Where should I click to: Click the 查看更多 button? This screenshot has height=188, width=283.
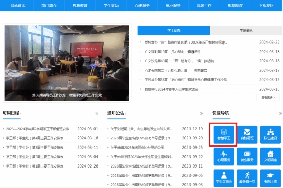[x=268, y=97]
